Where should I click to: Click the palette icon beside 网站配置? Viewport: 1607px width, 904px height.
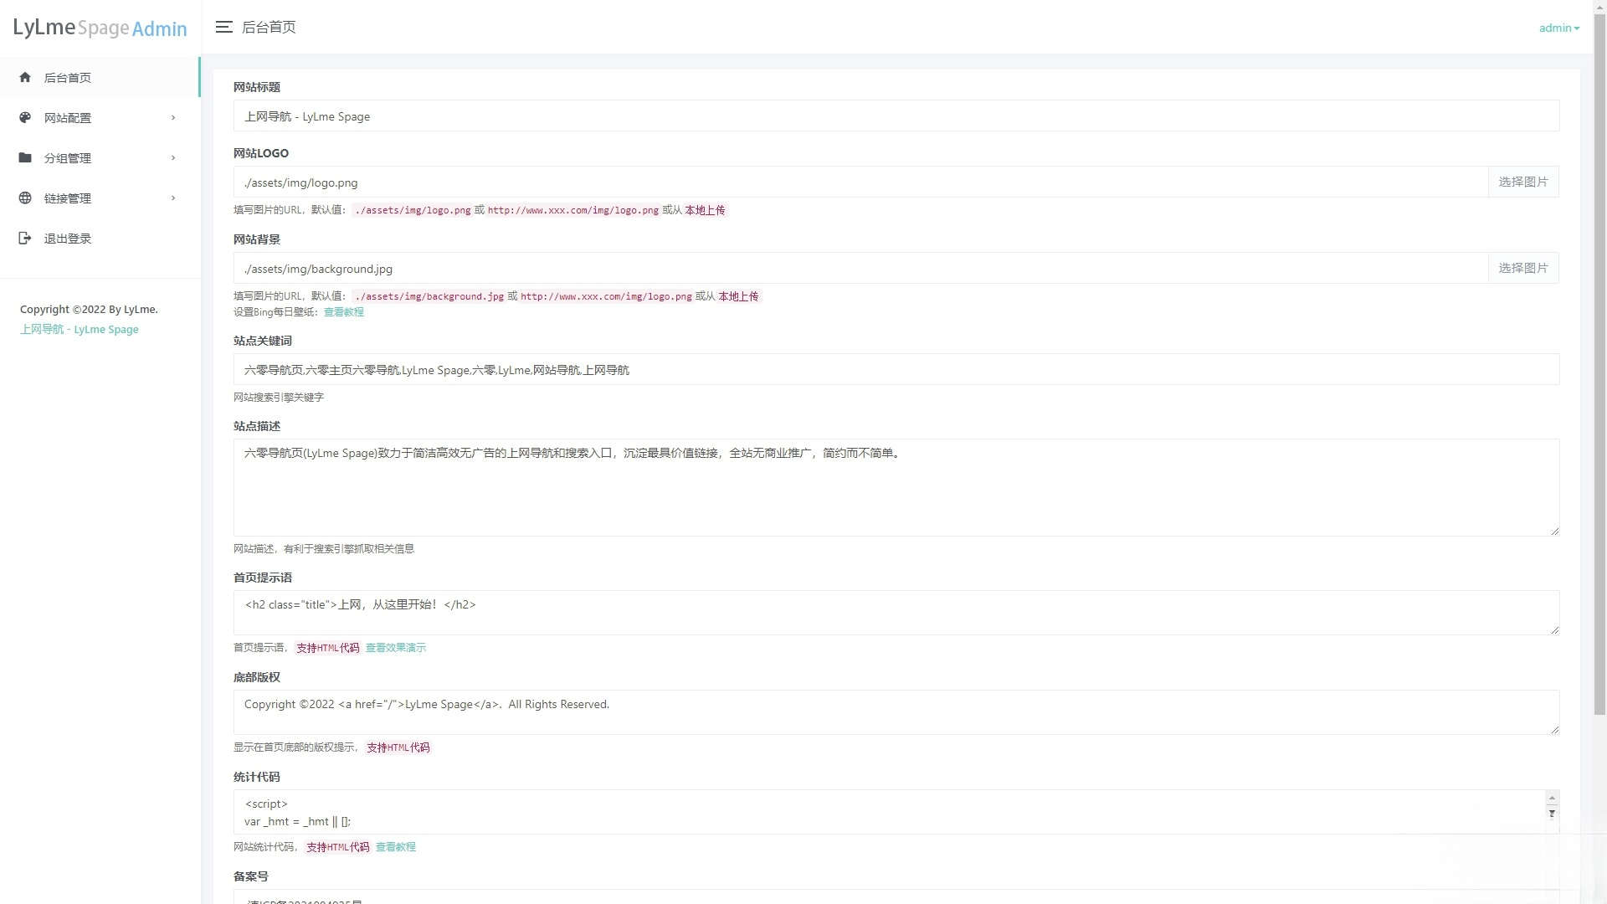(x=25, y=117)
